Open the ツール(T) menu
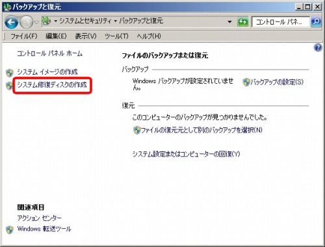The width and height of the screenshot is (325, 247). click(x=116, y=36)
